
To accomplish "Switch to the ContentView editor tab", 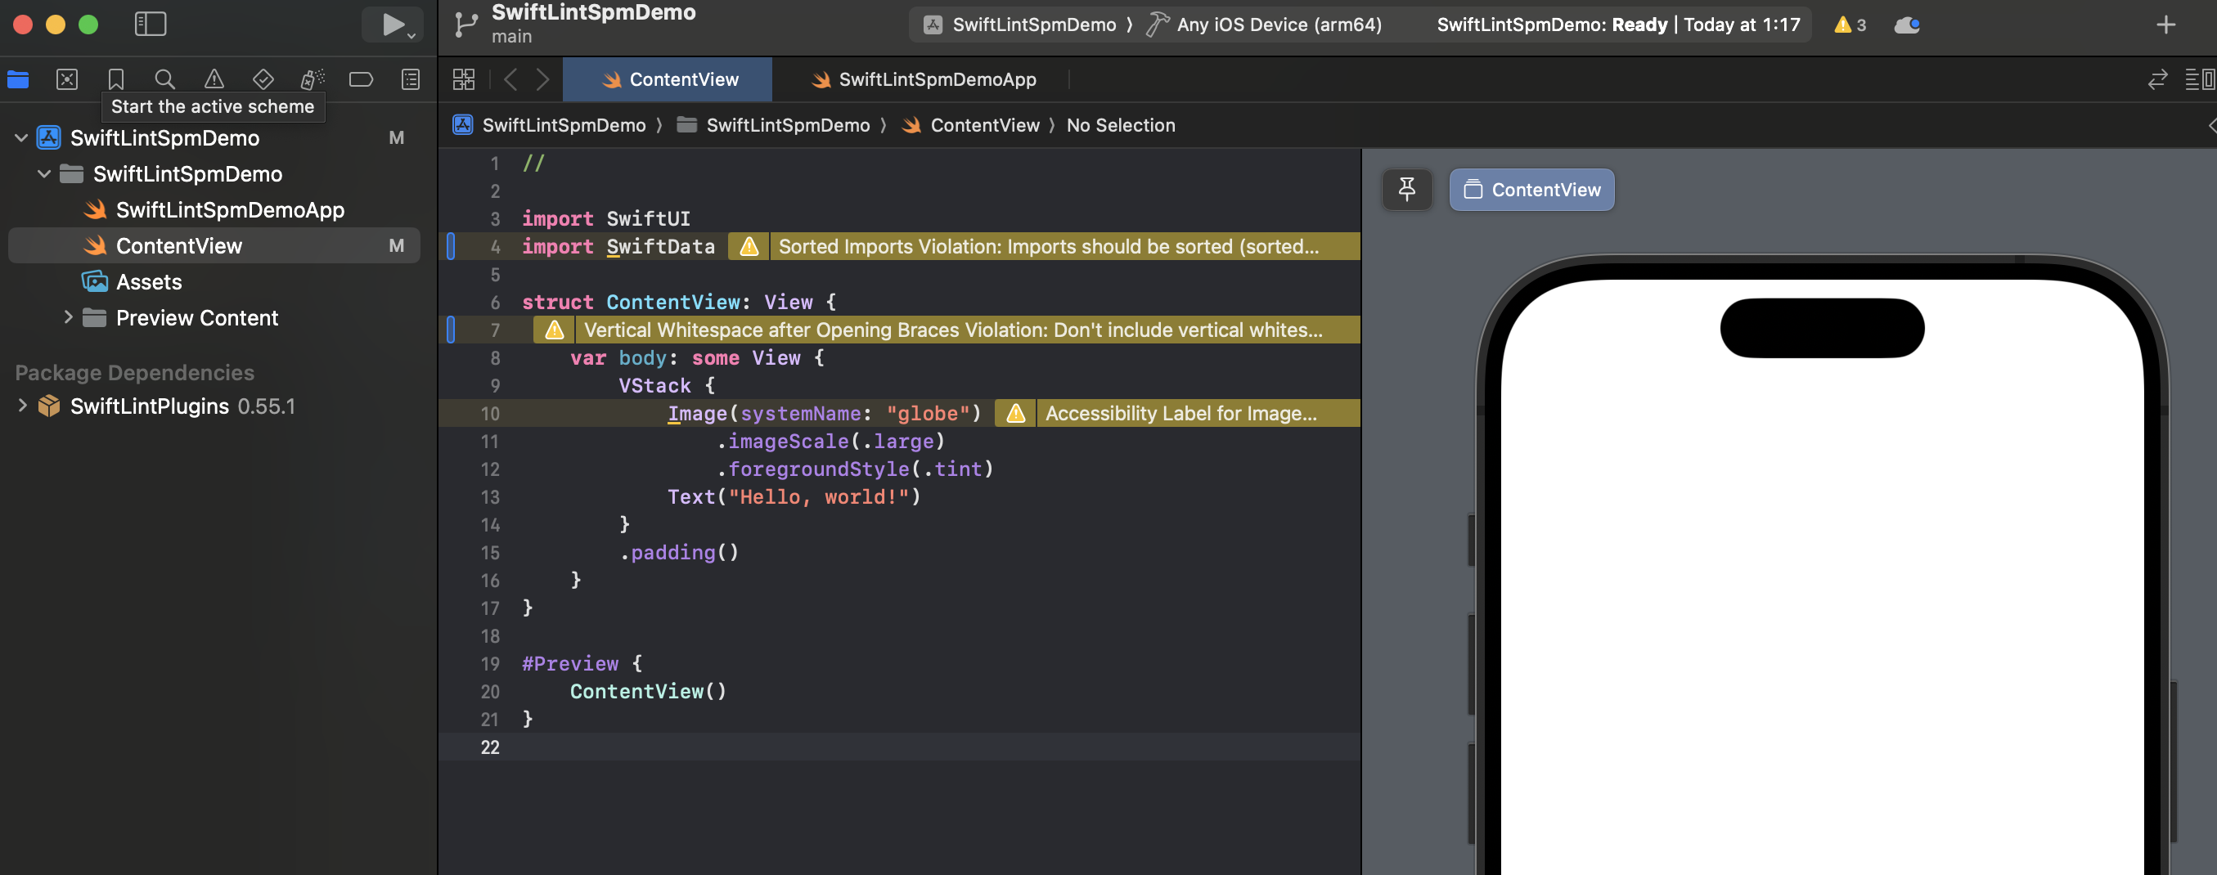I will pos(668,80).
